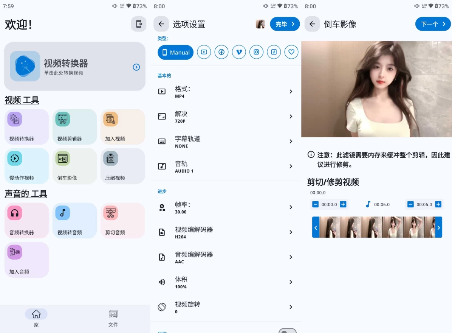Open the 倒车影像 (reverse video) tool
452x333 pixels.
pyautogui.click(x=74, y=166)
